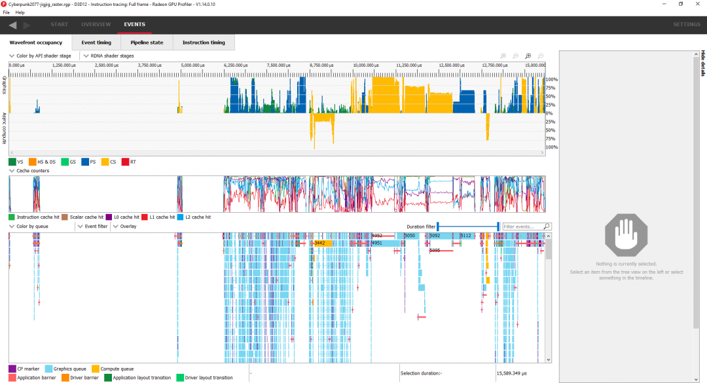
Task: Open Color by API shader stage dropdown
Action: (x=40, y=56)
